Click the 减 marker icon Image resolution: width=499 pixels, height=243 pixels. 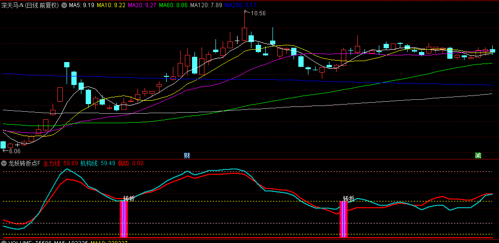(x=477, y=156)
